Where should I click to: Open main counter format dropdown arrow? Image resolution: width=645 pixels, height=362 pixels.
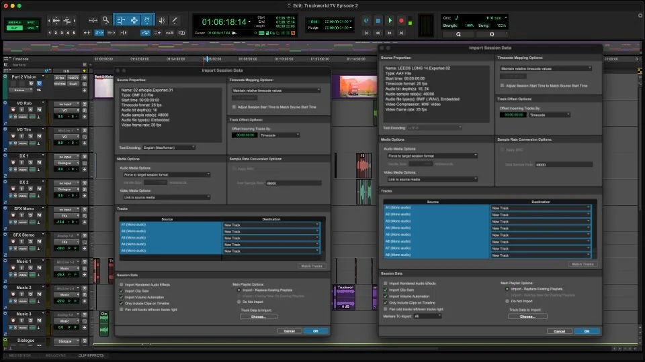click(x=249, y=21)
